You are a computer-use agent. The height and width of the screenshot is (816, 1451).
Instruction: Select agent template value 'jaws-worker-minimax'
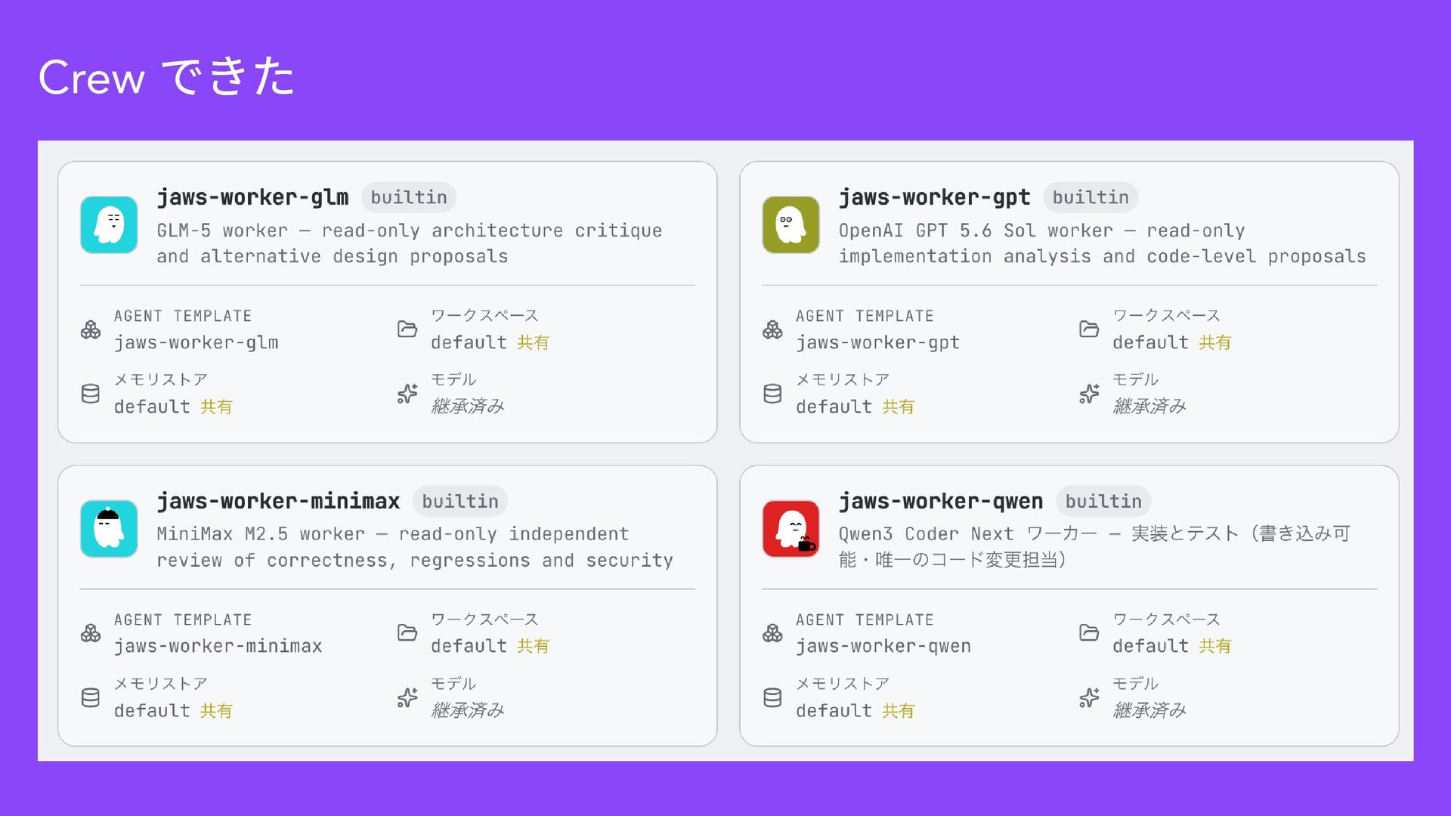click(218, 647)
